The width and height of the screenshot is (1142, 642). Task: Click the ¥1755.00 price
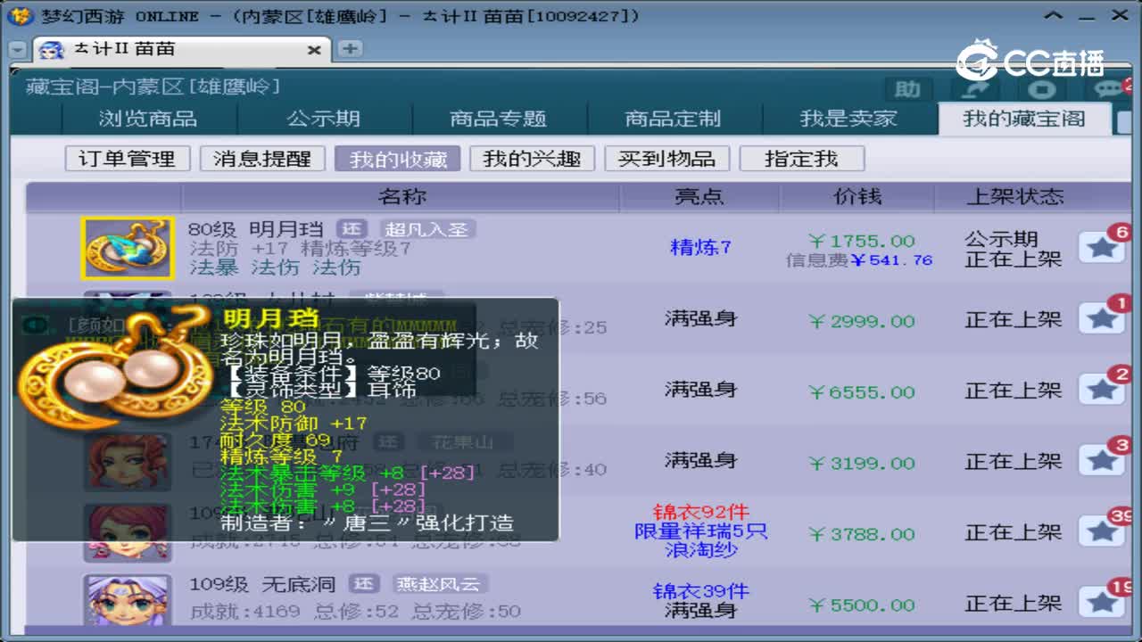(861, 241)
